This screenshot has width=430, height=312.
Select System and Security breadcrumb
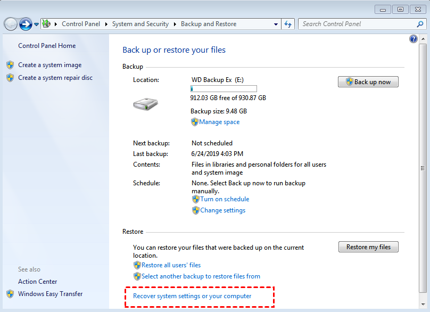pos(140,24)
